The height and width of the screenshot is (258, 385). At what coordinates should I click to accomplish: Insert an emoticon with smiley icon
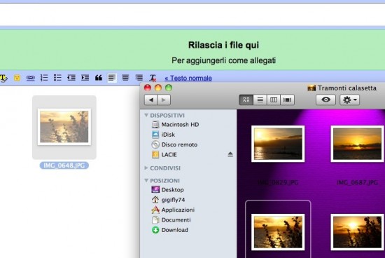17,78
